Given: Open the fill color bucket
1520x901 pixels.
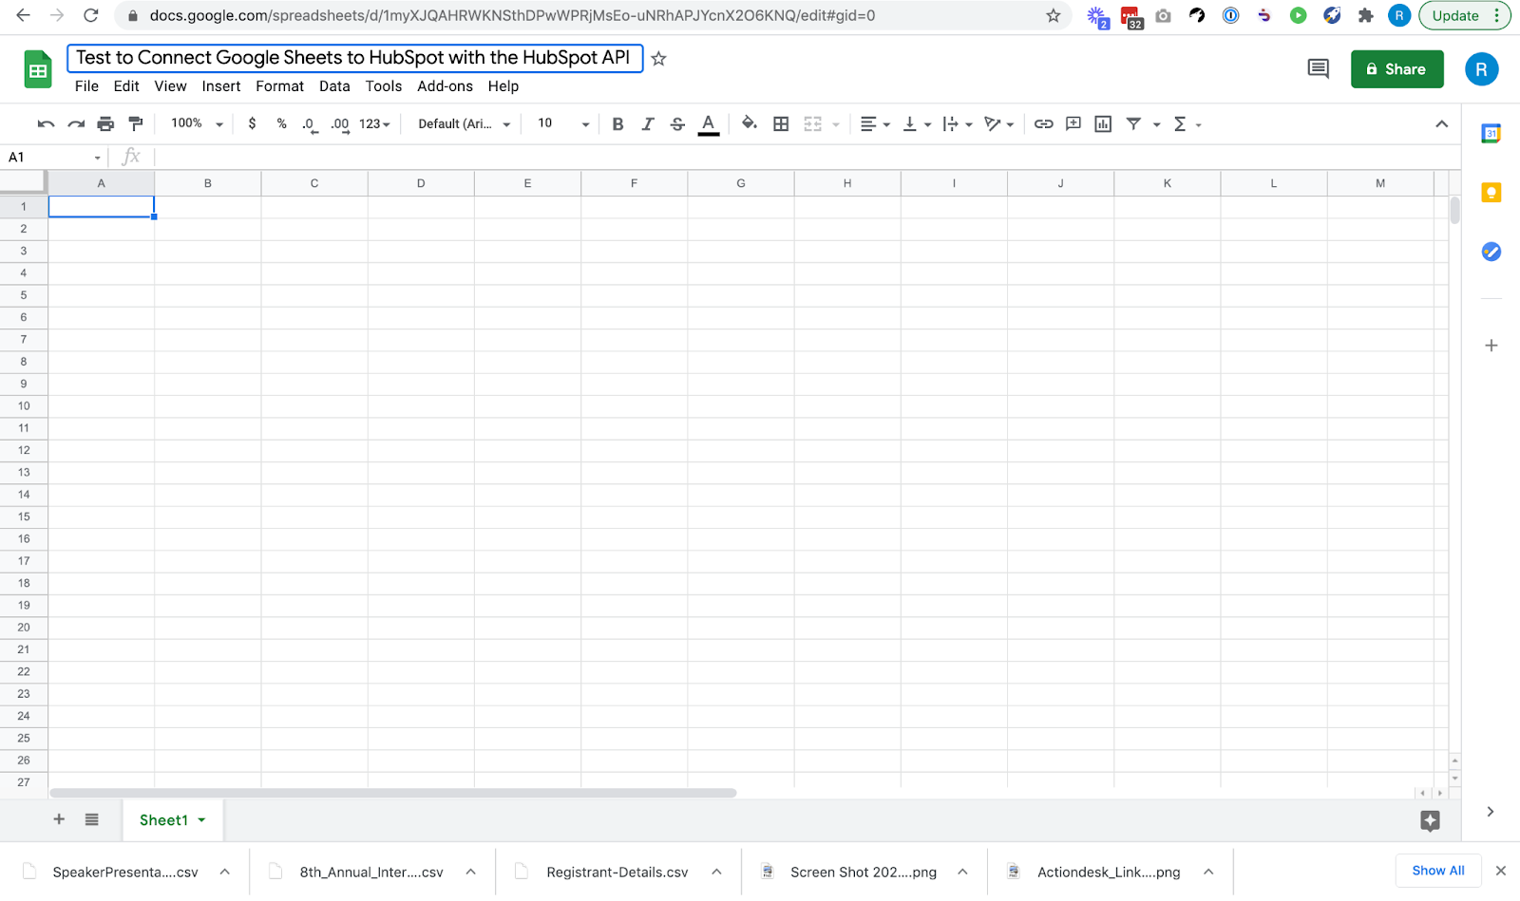Looking at the screenshot, I should pyautogui.click(x=750, y=123).
